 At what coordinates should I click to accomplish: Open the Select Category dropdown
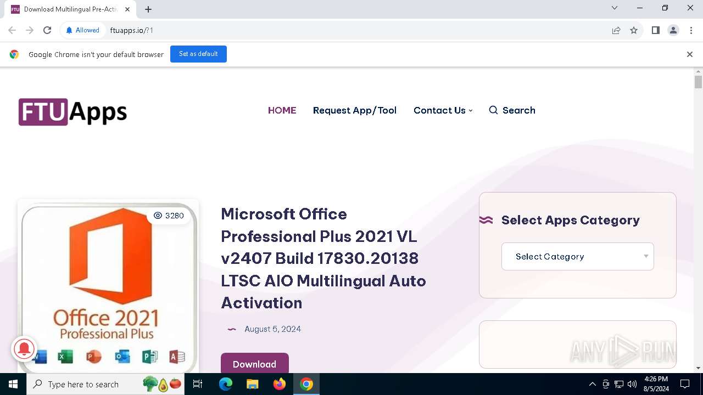pos(578,256)
